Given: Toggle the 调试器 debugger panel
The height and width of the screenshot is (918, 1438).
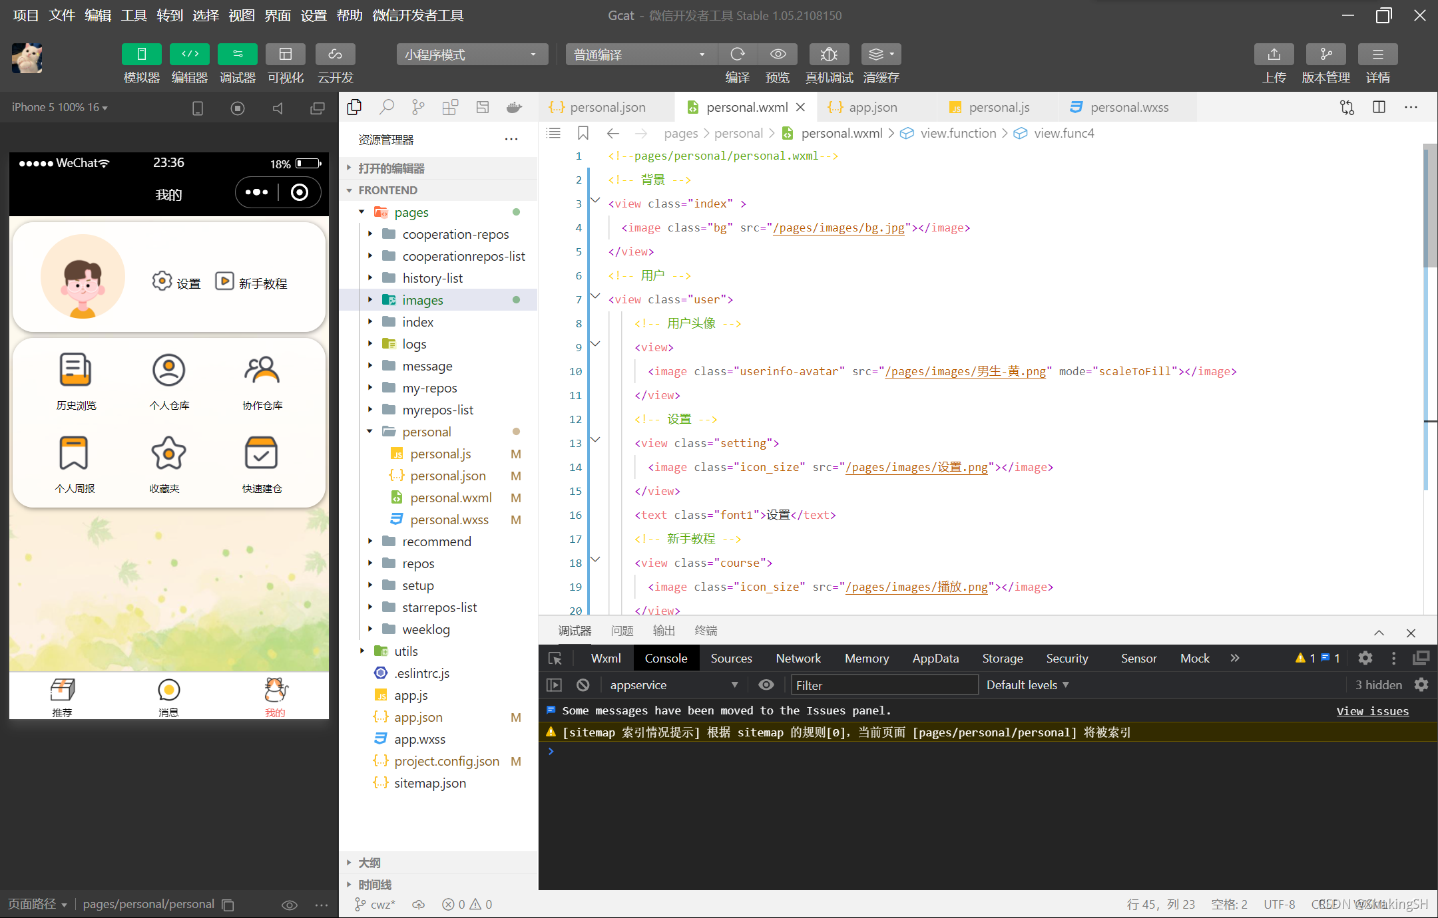Looking at the screenshot, I should click(237, 55).
